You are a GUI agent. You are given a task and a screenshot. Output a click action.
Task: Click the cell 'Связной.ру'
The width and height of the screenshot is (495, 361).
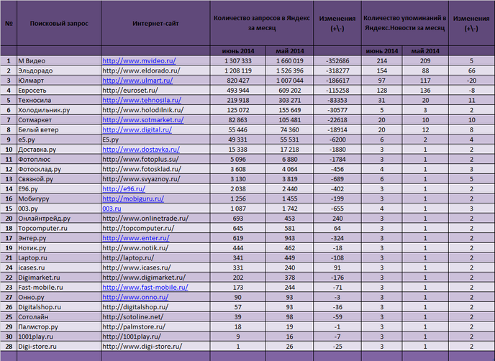pos(59,179)
